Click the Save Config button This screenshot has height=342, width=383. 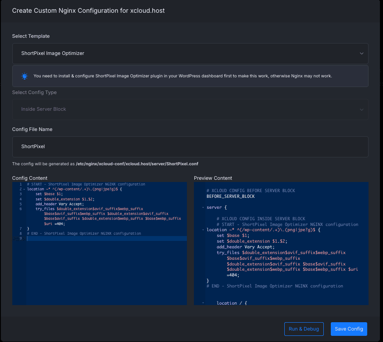(349, 329)
